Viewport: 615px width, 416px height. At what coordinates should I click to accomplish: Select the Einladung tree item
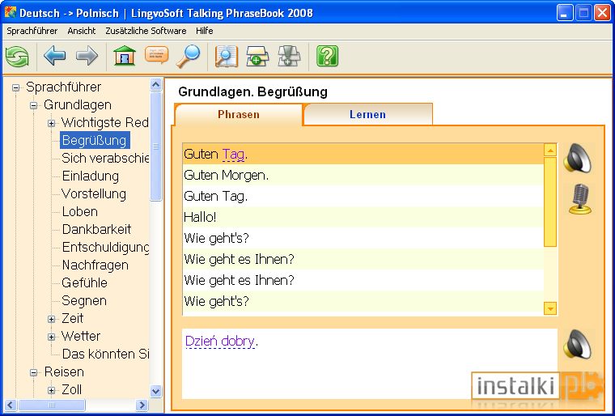click(x=90, y=176)
